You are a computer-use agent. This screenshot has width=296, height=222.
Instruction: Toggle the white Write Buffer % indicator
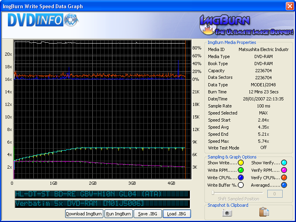click(x=241, y=185)
